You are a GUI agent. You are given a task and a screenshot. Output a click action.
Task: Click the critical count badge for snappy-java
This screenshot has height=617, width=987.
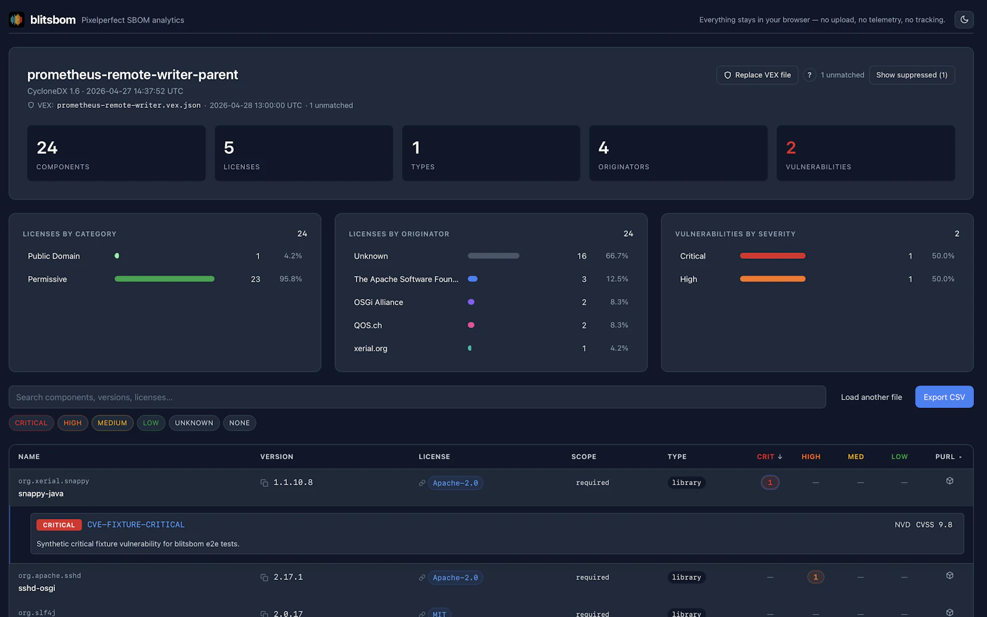[770, 483]
